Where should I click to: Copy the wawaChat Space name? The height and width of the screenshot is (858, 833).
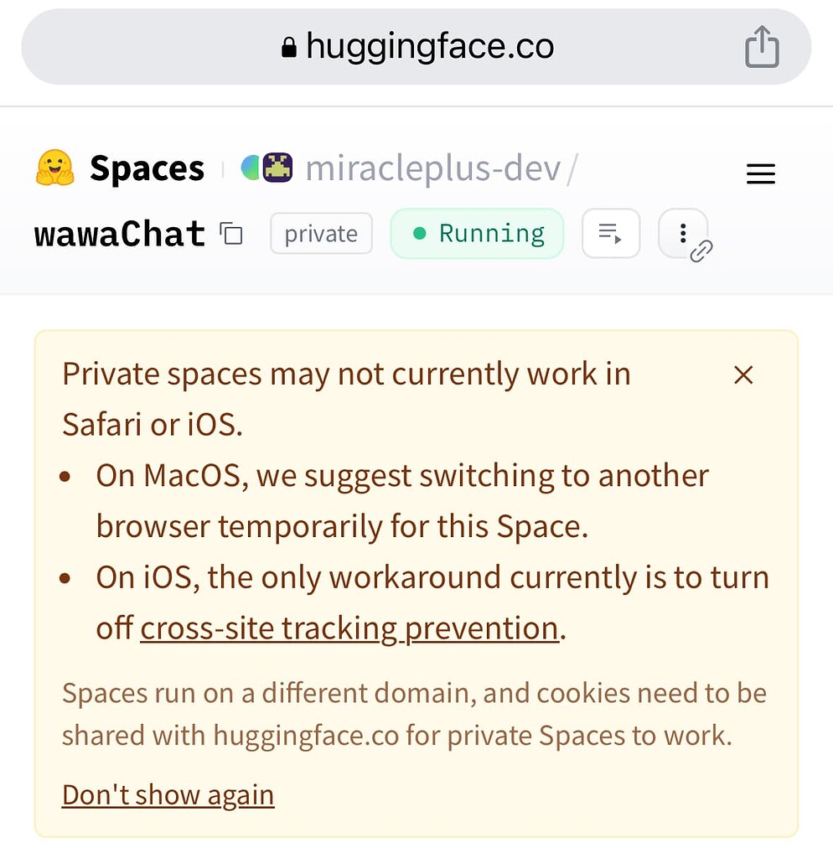tap(231, 234)
